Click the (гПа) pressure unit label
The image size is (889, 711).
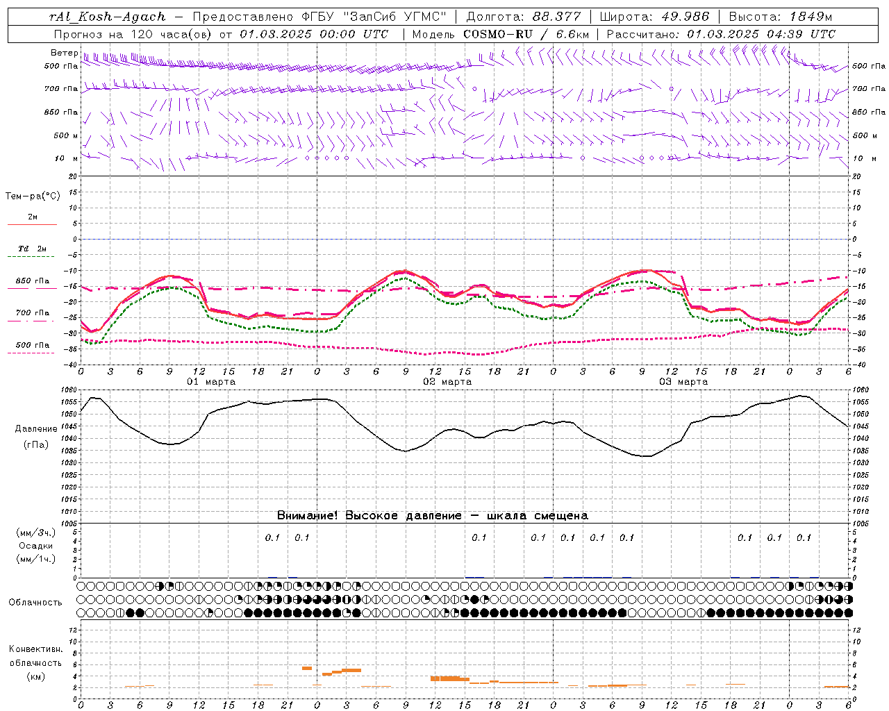click(35, 444)
